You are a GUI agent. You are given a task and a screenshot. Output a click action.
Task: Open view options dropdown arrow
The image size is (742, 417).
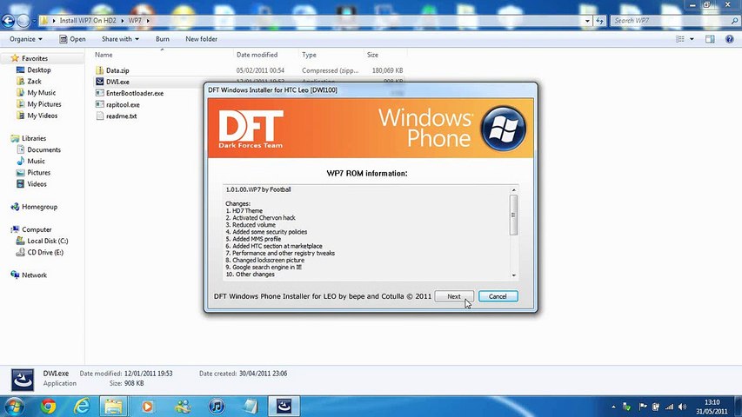(x=692, y=39)
